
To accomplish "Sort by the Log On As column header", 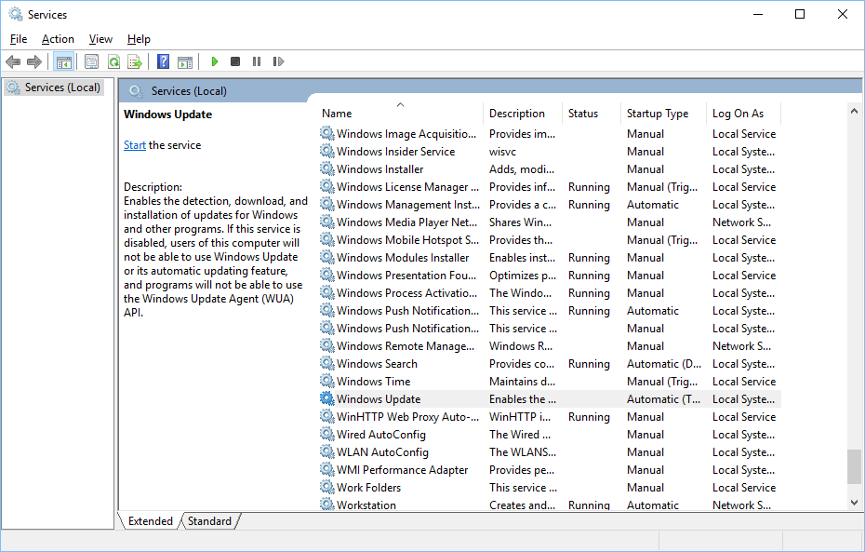I will point(744,114).
